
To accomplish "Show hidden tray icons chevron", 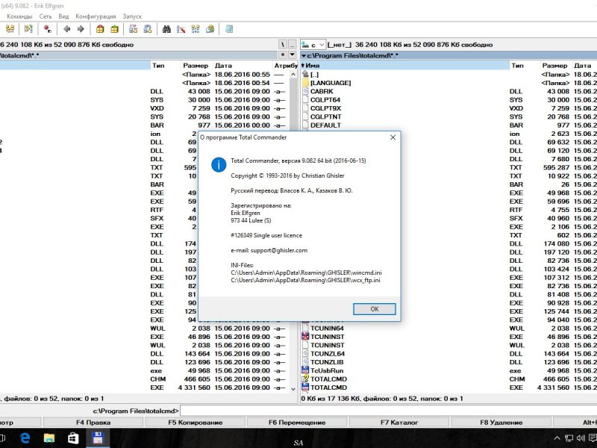I will point(557,438).
